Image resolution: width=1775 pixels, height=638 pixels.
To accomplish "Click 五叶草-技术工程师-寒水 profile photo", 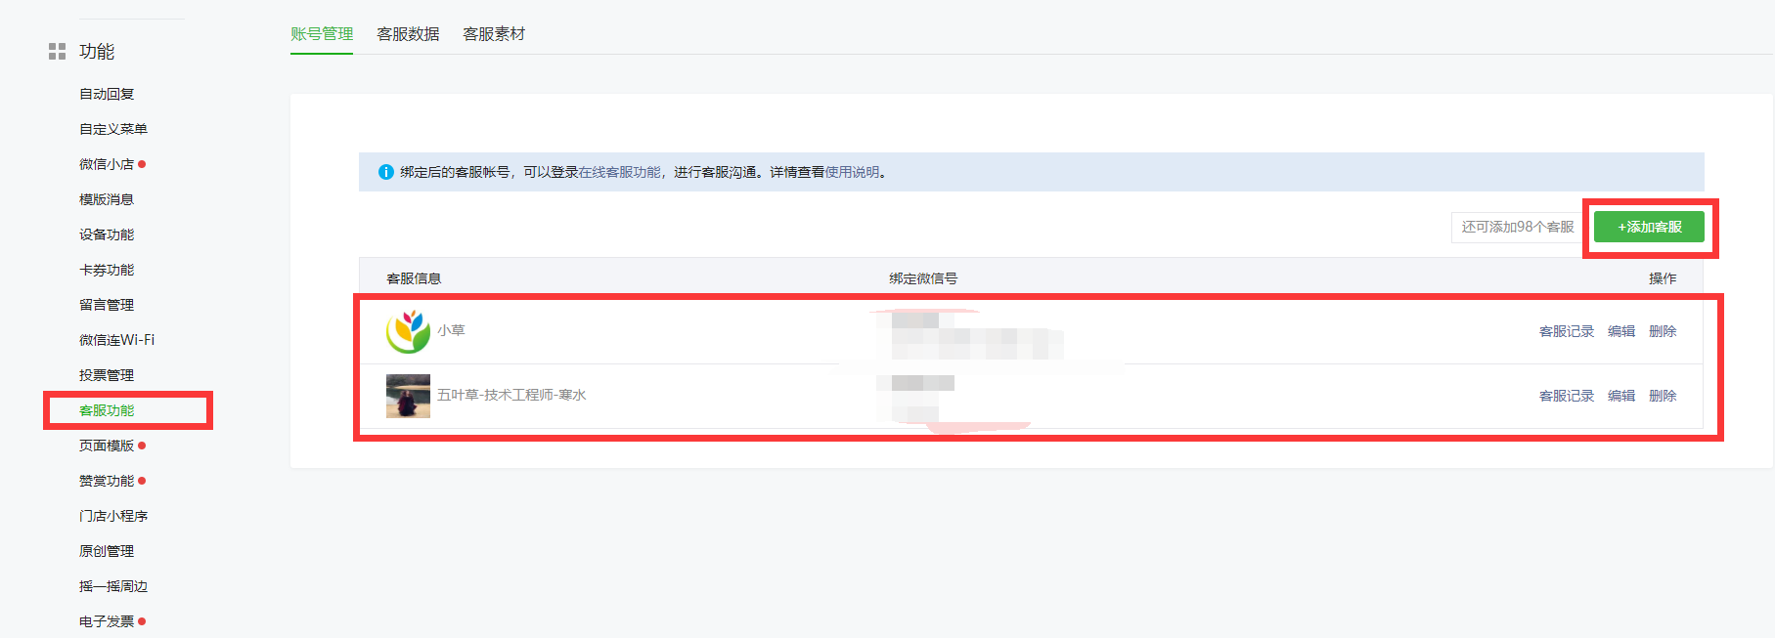I will coord(408,396).
